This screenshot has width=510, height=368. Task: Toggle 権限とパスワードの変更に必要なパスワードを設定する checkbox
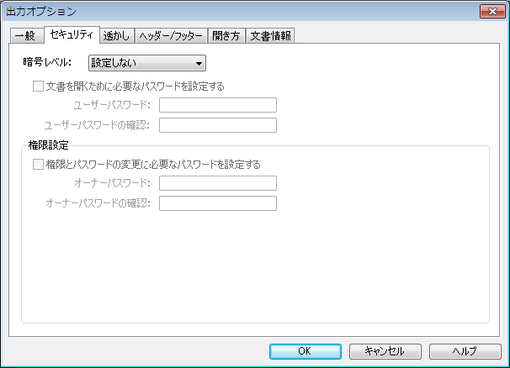[38, 165]
